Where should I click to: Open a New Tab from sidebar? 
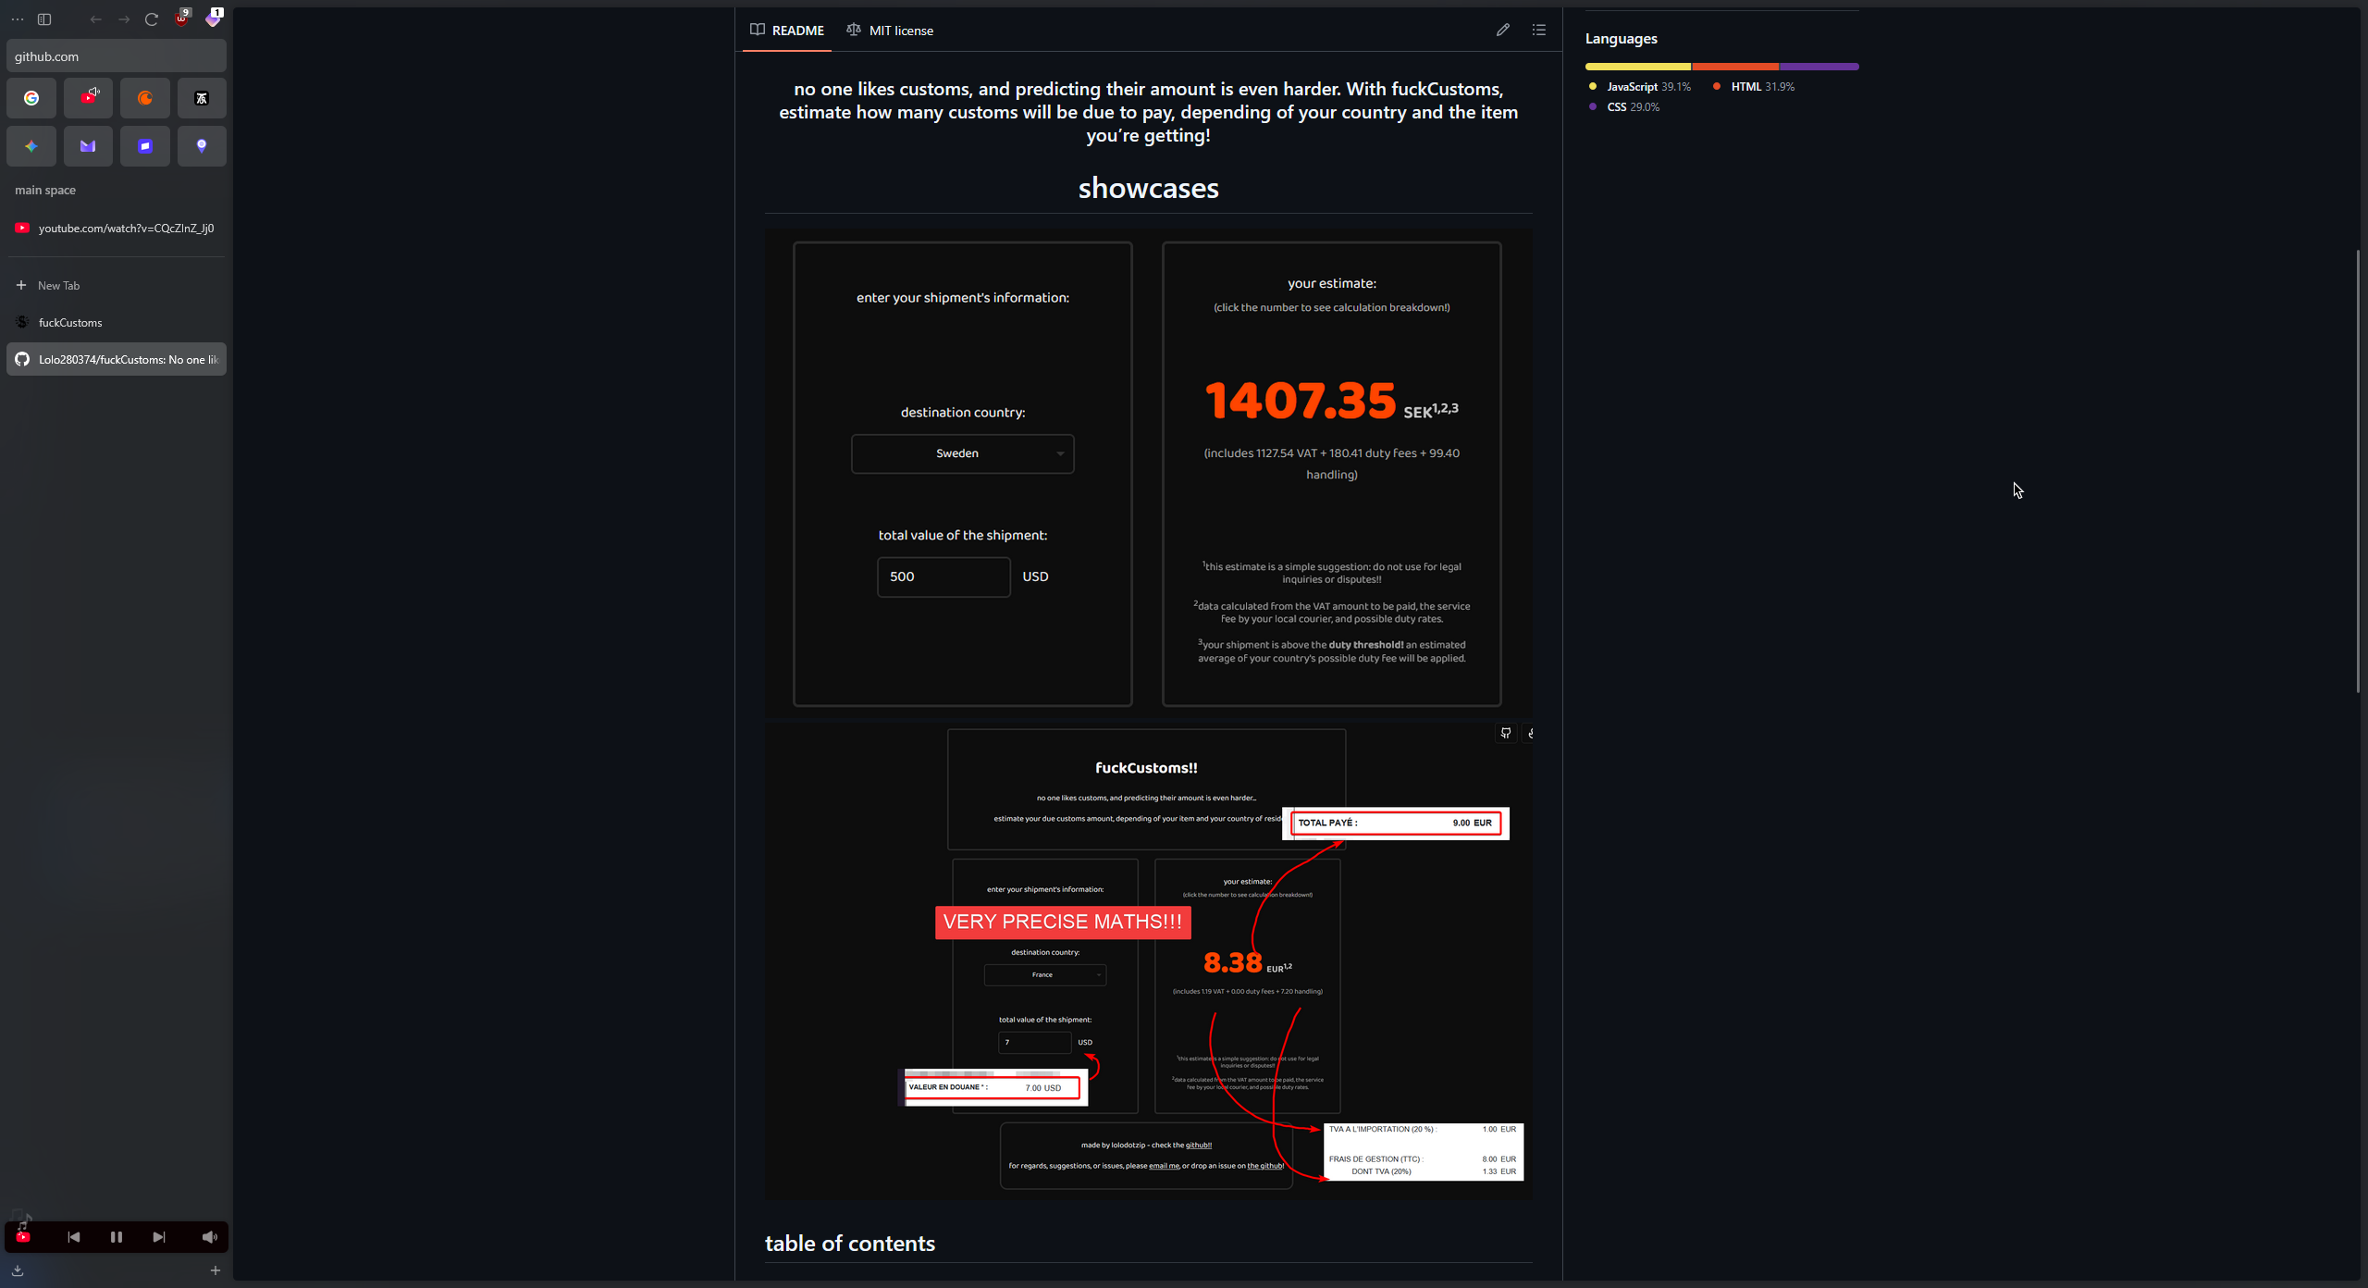tap(58, 286)
